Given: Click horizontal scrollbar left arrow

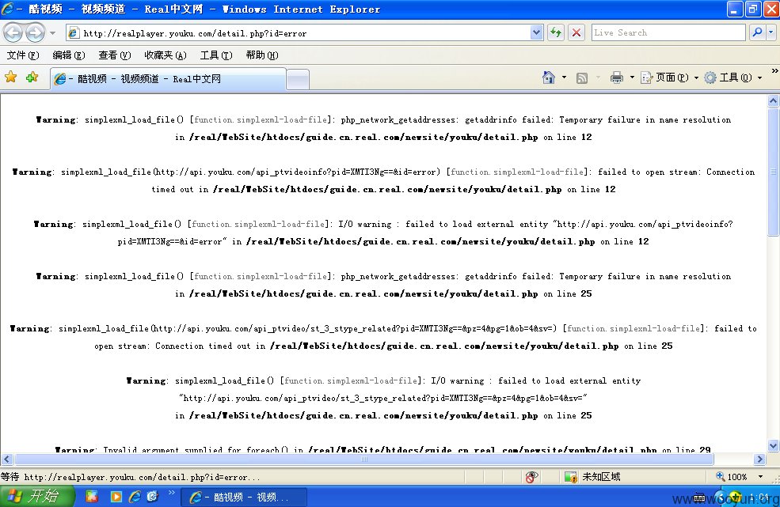Looking at the screenshot, I should click(x=6, y=460).
